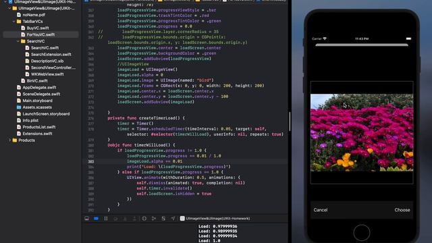This screenshot has width=432, height=243.
Task: Open SceneDelegate.swift file
Action: (x=41, y=94)
